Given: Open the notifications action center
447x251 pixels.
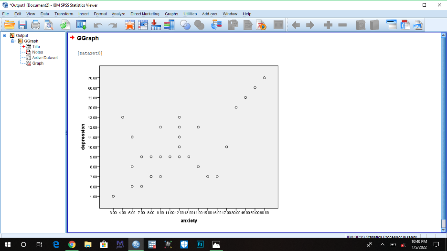Looking at the screenshot, I should (x=436, y=244).
